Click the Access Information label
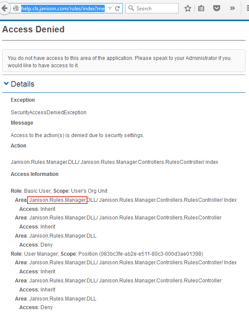 pyautogui.click(x=34, y=174)
